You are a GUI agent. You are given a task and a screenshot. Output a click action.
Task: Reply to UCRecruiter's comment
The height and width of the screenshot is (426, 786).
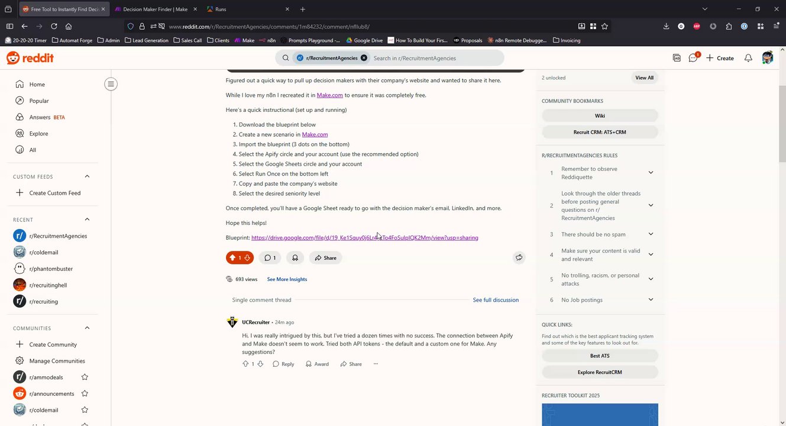(283, 364)
